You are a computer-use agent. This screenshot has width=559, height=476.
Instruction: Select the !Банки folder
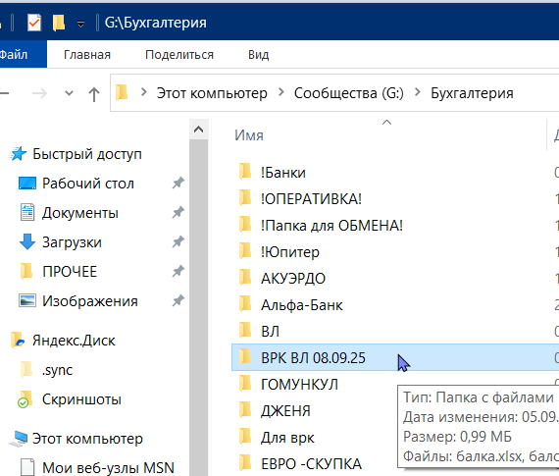(x=283, y=173)
